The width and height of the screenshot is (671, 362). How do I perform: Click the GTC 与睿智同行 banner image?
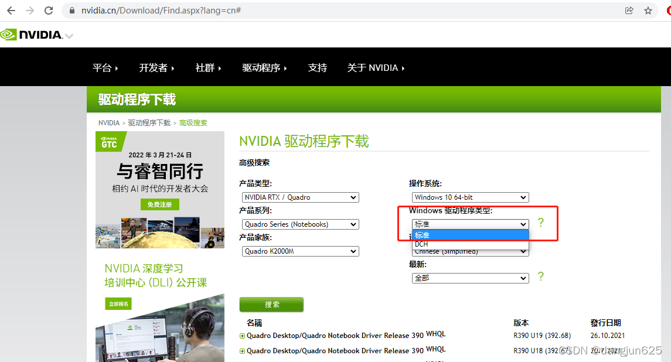[159, 190]
